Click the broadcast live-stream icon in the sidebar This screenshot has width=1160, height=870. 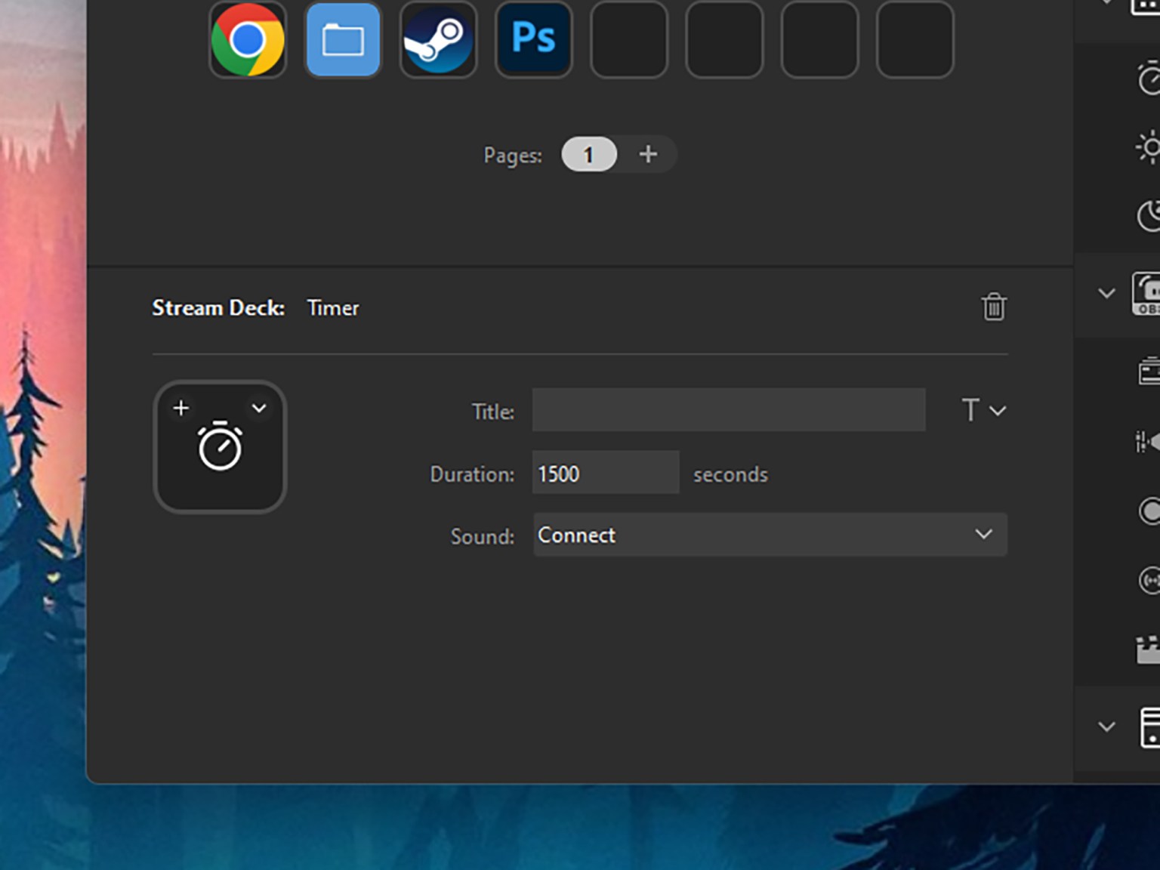[x=1149, y=580]
